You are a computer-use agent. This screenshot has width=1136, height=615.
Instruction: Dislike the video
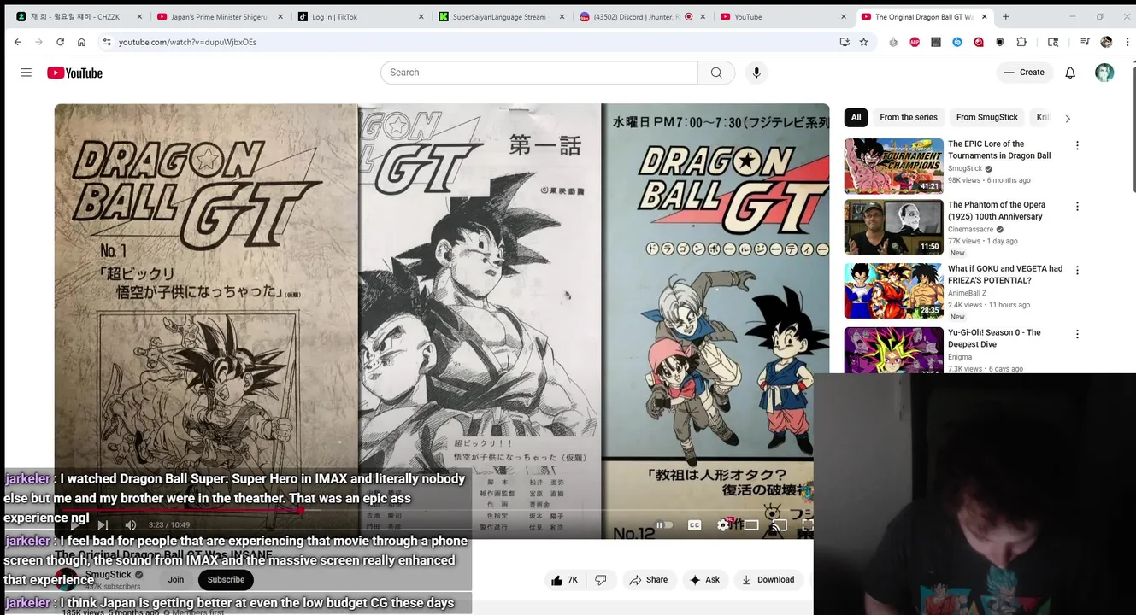601,580
